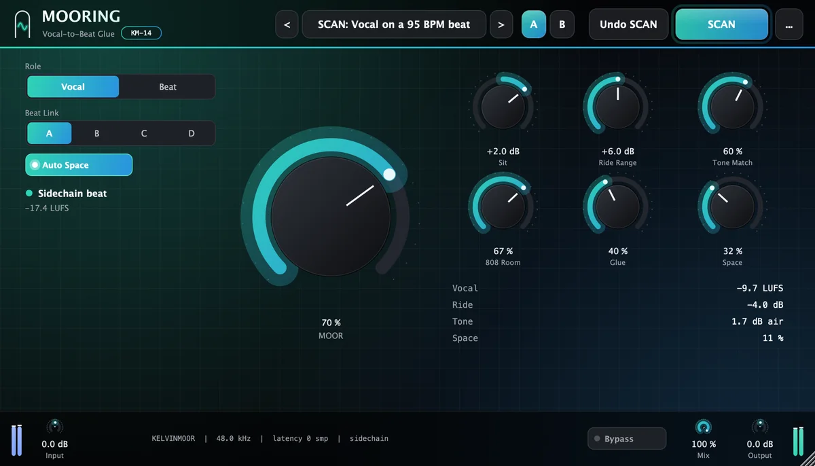This screenshot has width=815, height=466.
Task: Click the 0.0 dB Output value
Action: coord(760,444)
